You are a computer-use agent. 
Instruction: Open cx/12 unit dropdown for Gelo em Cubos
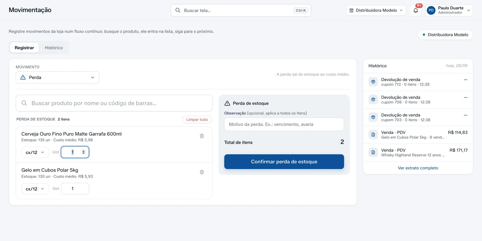click(35, 189)
